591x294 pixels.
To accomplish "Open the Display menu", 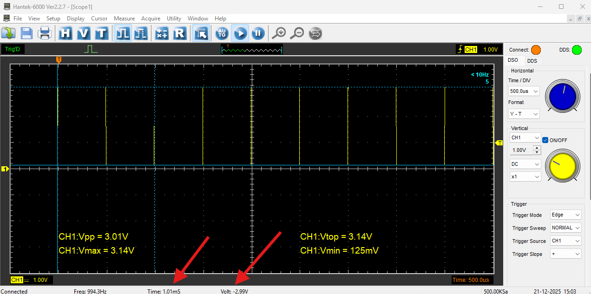I will (76, 19).
